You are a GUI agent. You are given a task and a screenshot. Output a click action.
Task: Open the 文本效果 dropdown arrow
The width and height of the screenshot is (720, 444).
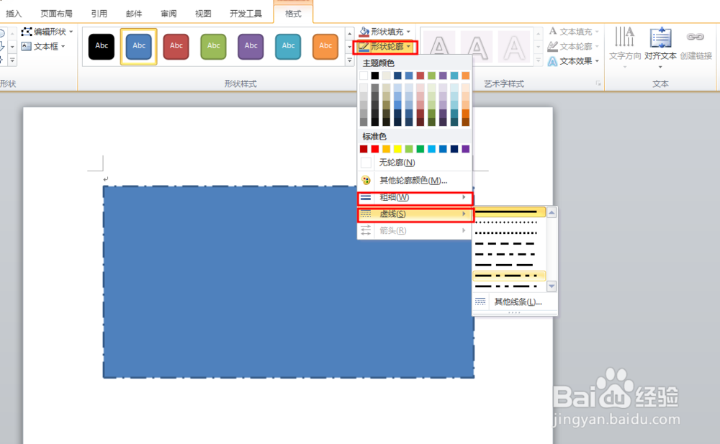(597, 61)
